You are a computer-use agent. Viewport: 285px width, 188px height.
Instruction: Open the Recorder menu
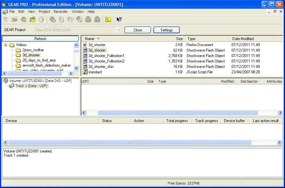pyautogui.click(x=61, y=12)
